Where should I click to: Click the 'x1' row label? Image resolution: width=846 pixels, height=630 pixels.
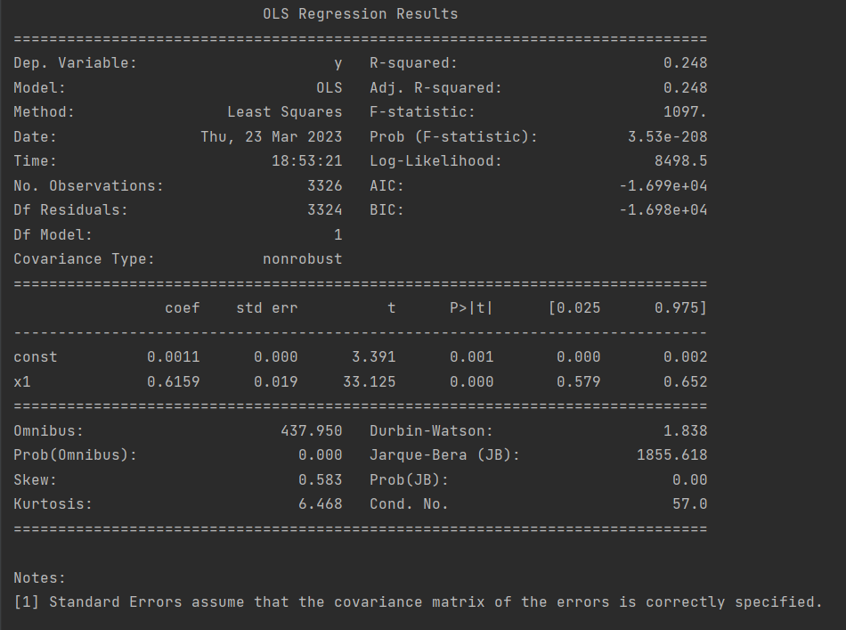point(22,382)
